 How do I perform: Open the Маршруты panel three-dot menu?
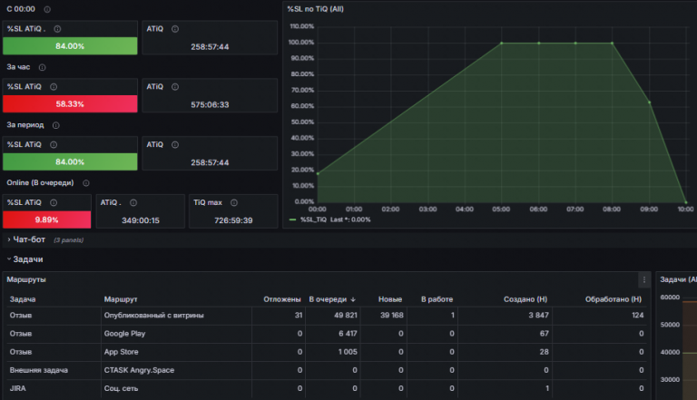click(x=644, y=279)
